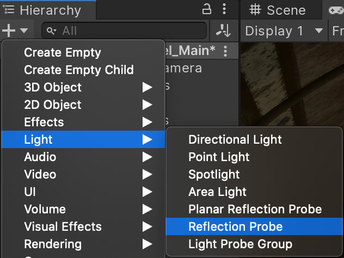Open the scene row three-dot menu

point(226,51)
